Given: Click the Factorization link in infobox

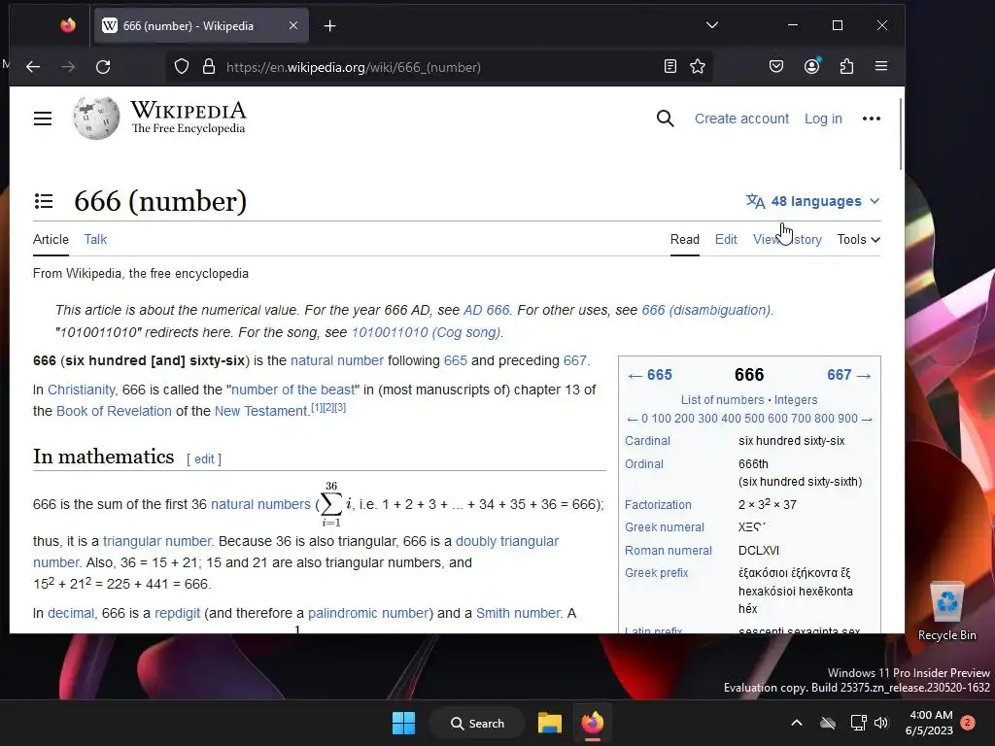Looking at the screenshot, I should click(658, 505).
